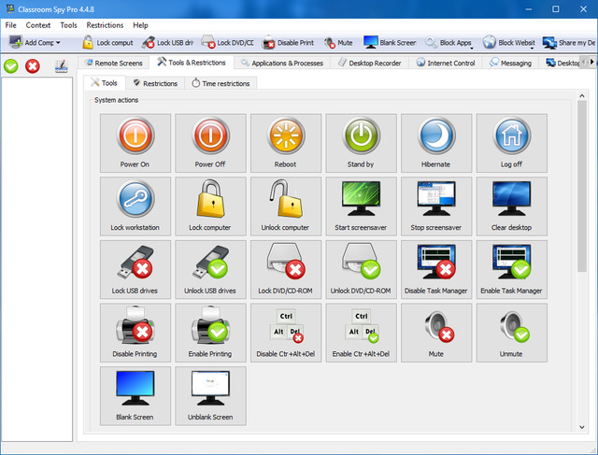
Task: Expand the Add Computer dropdown
Action: click(x=58, y=42)
